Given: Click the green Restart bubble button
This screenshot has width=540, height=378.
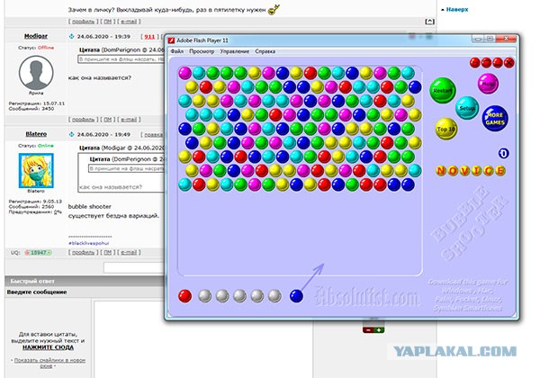Looking at the screenshot, I should click(443, 90).
